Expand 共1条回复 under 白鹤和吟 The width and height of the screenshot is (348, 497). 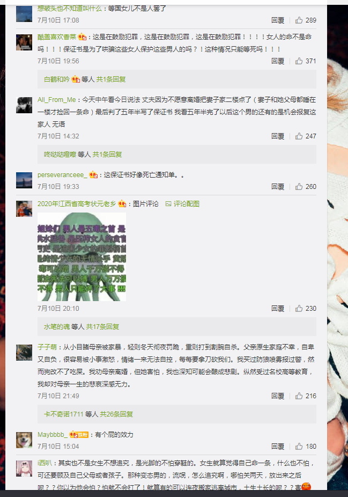coord(111,79)
